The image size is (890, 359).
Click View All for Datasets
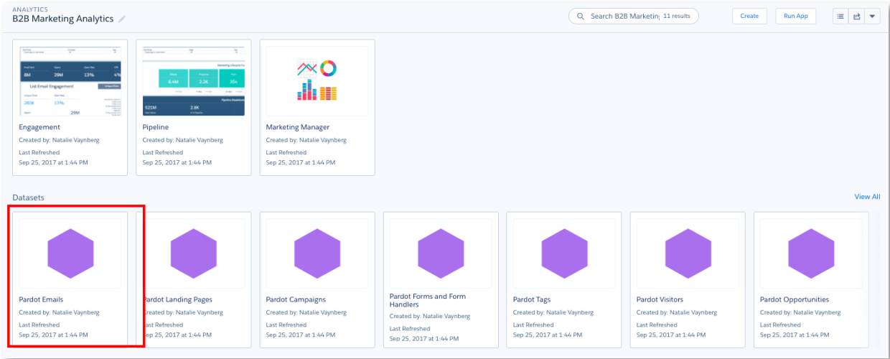(867, 197)
